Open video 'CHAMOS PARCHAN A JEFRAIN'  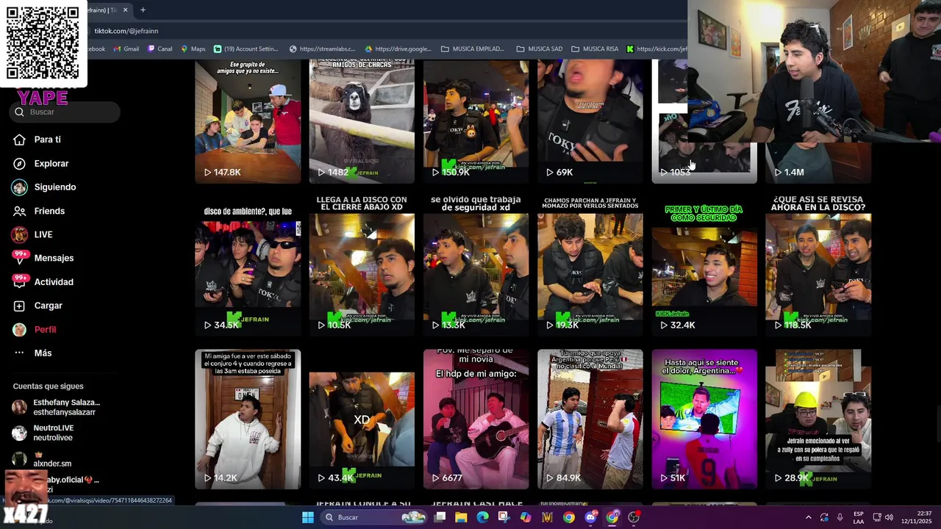point(590,266)
